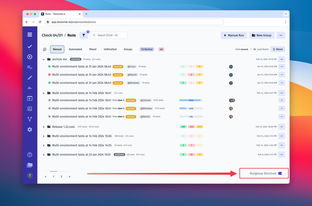312x206 pixels.
Task: Open more options menu beside New Group
Action: coord(281,35)
